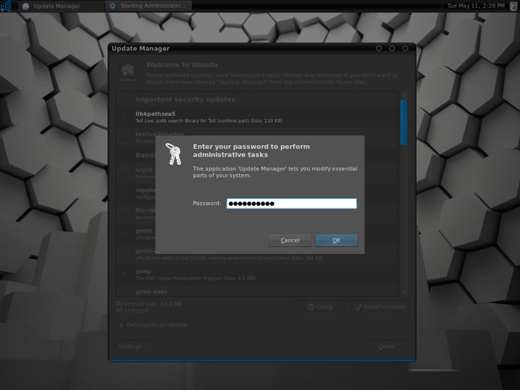Open the trash icon in top panel

[x=513, y=6]
